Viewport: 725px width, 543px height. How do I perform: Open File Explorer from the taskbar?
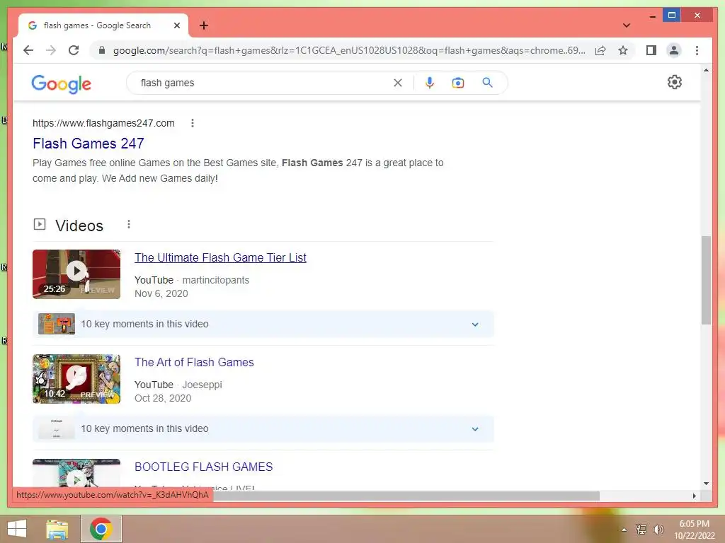click(x=57, y=529)
